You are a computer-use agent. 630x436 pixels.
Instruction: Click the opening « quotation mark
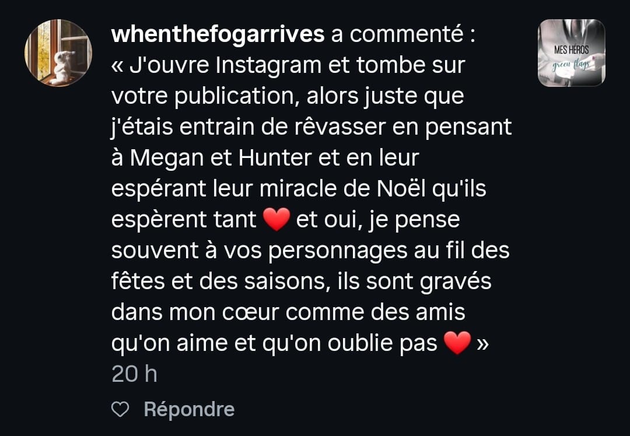(117, 66)
